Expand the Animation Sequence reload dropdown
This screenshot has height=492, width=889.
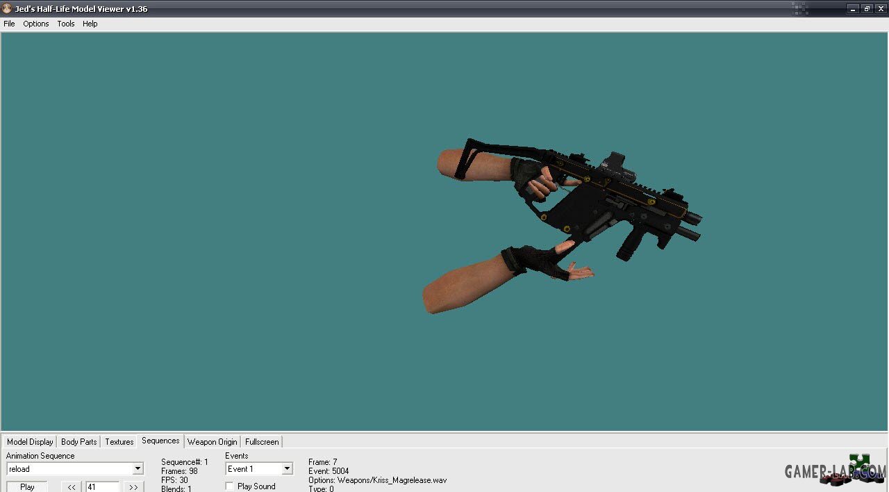(x=138, y=469)
